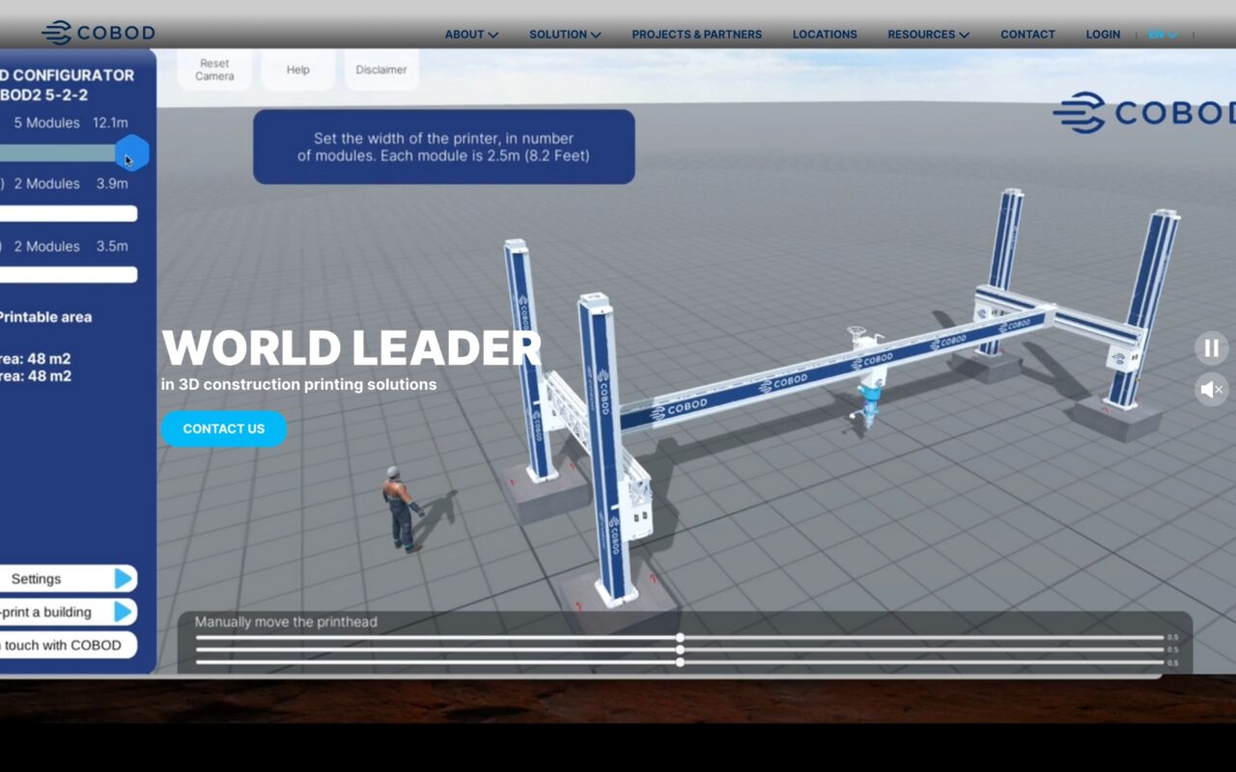Click the blue hexagon width slider handle

pyautogui.click(x=132, y=152)
